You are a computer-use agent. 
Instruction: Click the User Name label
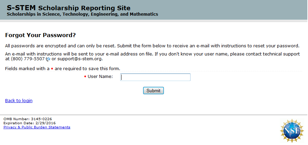(100, 77)
